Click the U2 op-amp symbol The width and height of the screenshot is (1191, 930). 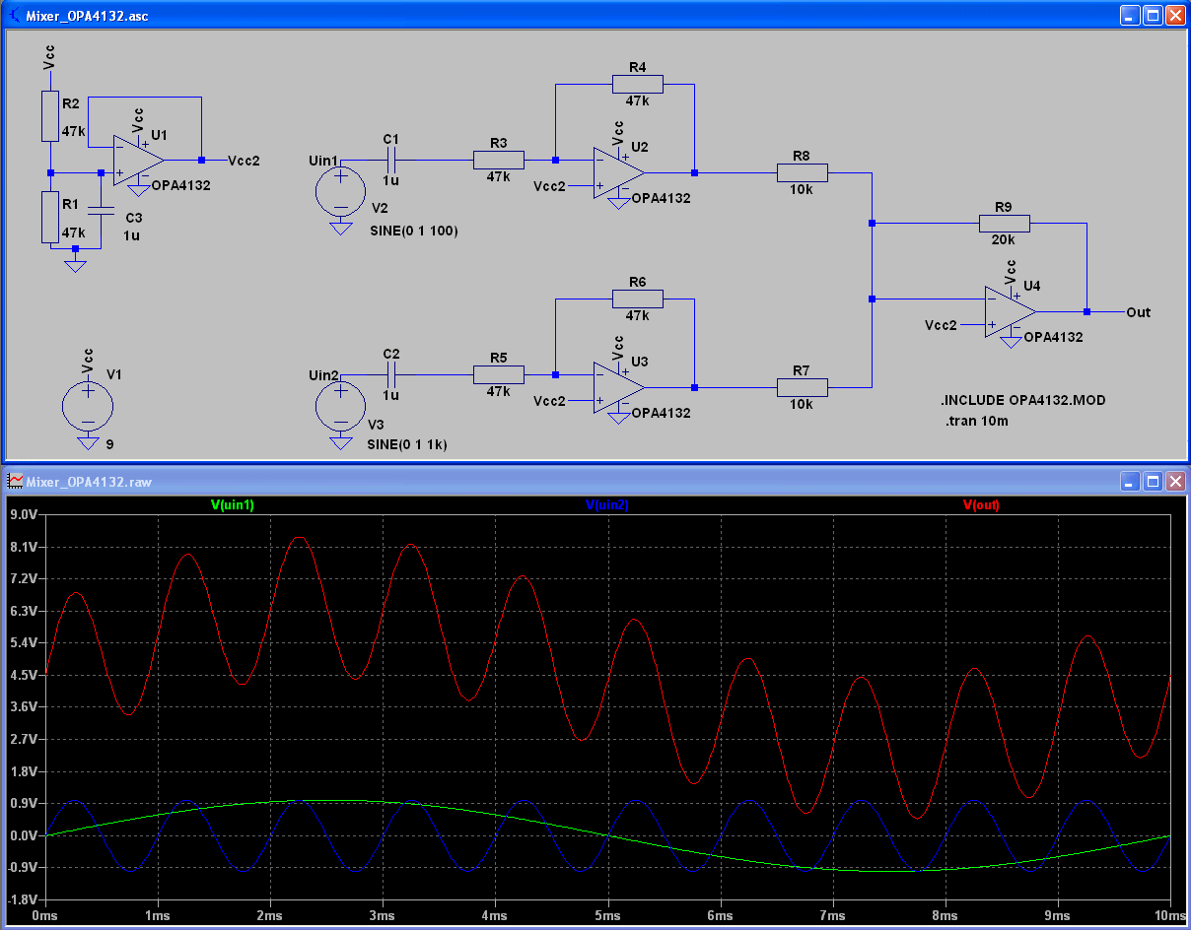click(x=617, y=173)
